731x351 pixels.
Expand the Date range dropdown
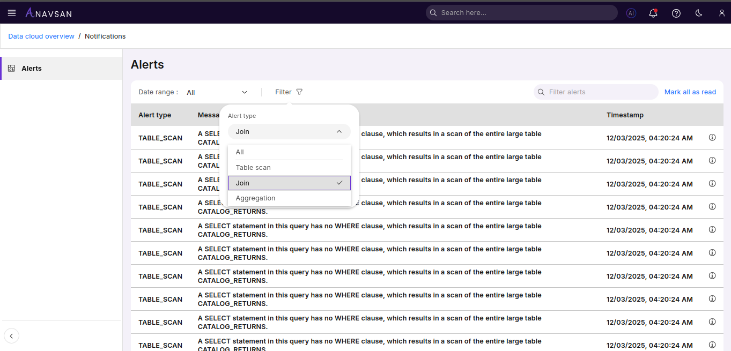[217, 92]
